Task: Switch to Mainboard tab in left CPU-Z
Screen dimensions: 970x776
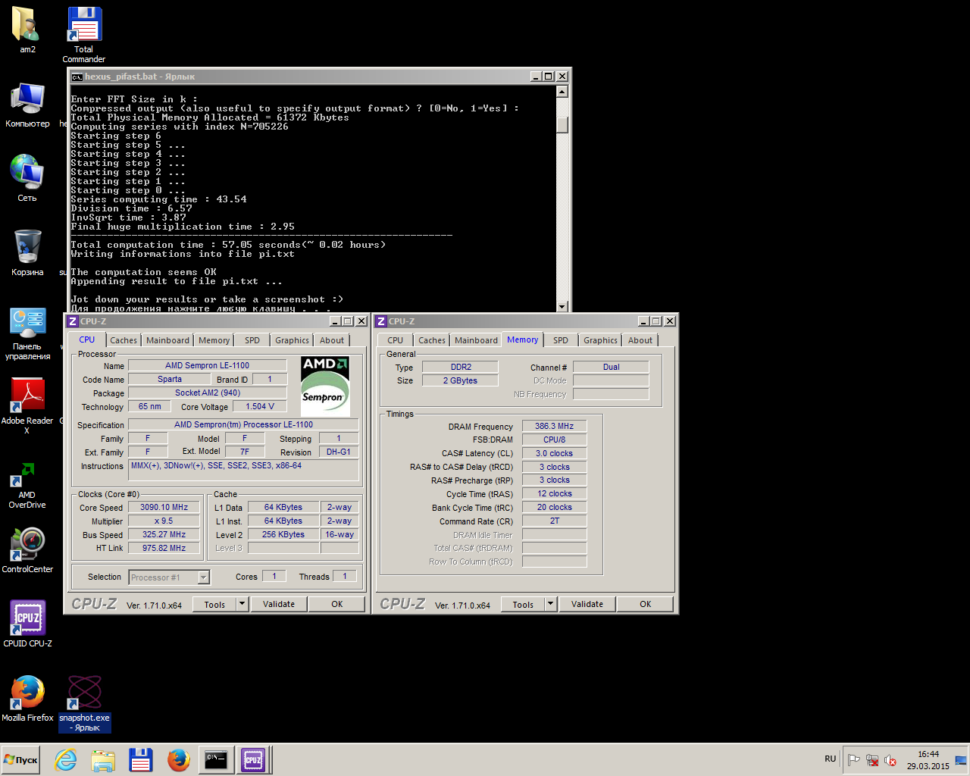Action: pos(167,340)
